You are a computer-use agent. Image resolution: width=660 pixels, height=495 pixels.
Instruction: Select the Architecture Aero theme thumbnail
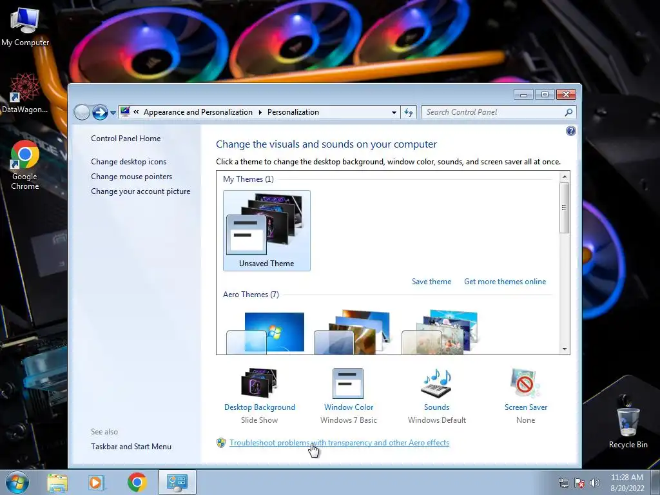353,333
